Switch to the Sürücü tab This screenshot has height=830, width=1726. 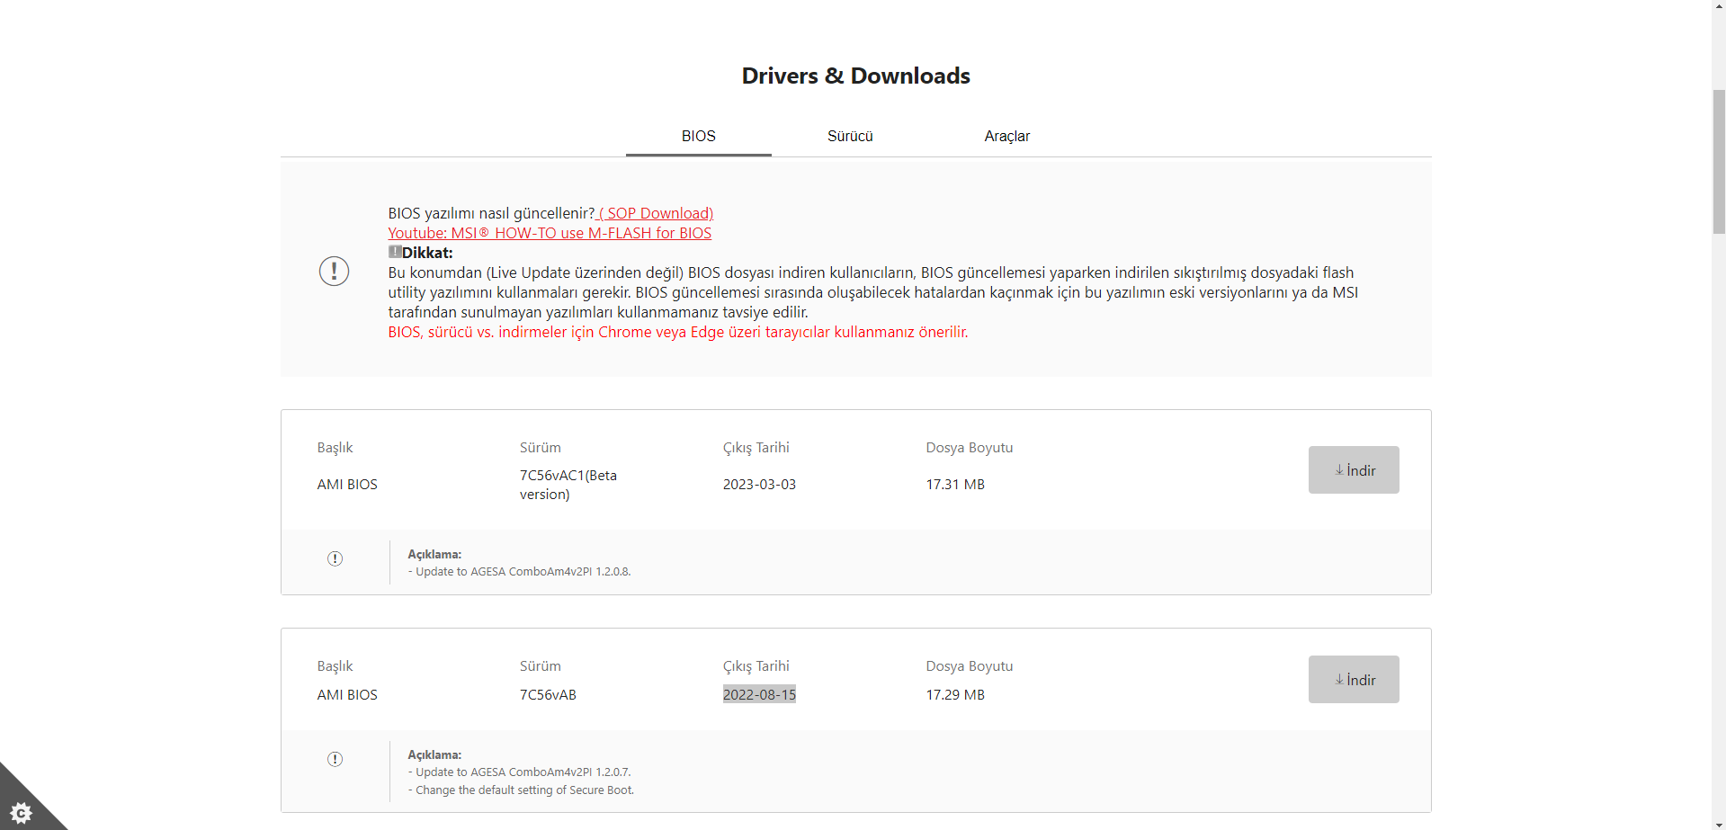(x=850, y=136)
